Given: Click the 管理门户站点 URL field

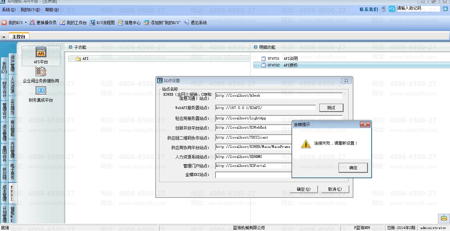Looking at the screenshot, I should pyautogui.click(x=254, y=166).
